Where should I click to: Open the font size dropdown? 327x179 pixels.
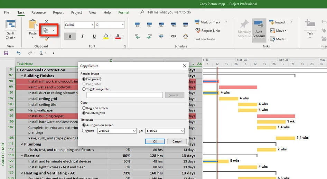pyautogui.click(x=123, y=25)
